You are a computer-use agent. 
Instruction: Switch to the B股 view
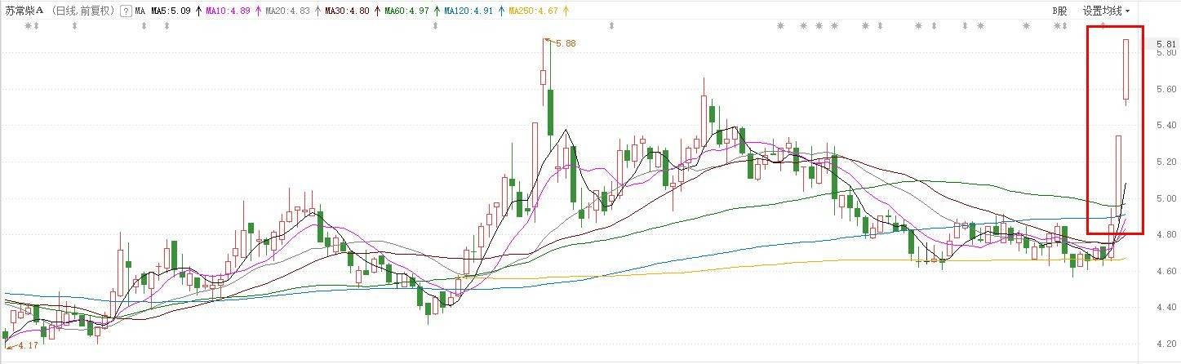[1059, 11]
